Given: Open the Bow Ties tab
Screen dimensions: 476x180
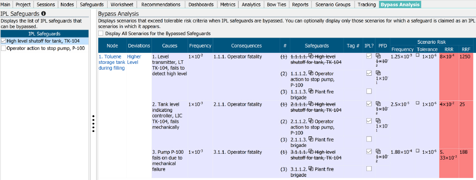Looking at the screenshot, I should [276, 4].
